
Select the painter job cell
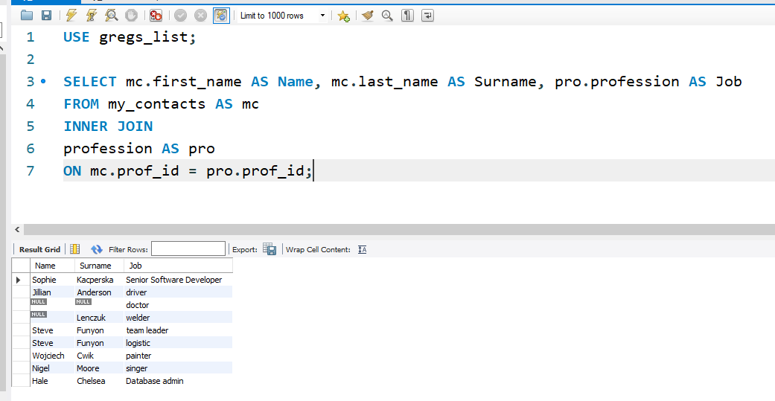pyautogui.click(x=178, y=356)
